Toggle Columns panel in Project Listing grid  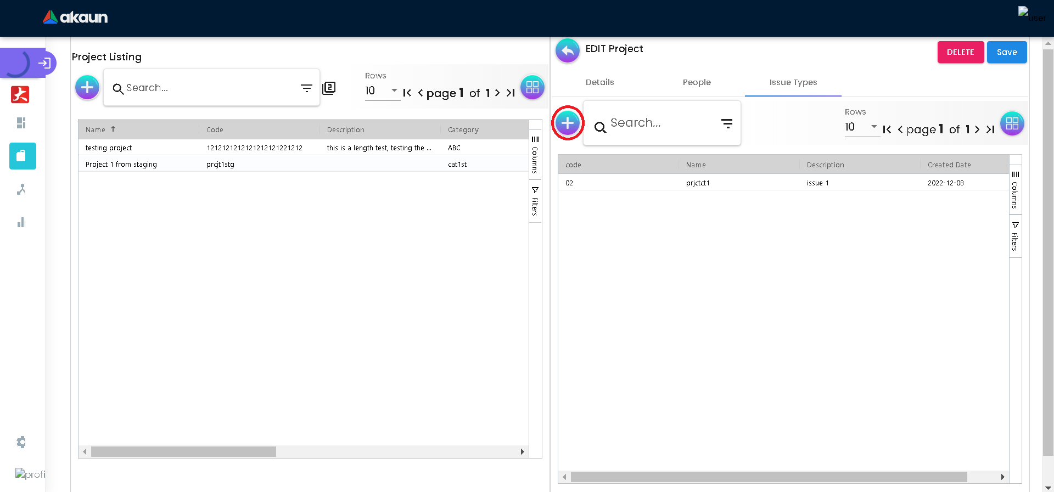click(535, 155)
